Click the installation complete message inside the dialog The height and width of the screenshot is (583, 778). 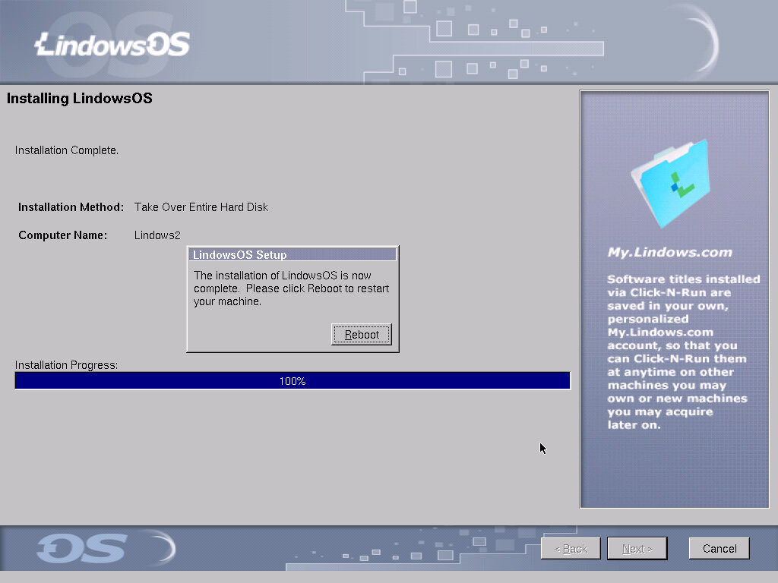(292, 288)
